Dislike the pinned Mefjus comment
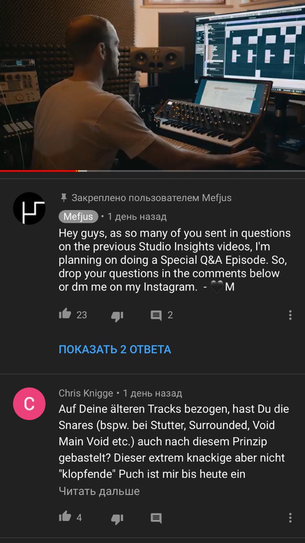 click(117, 316)
